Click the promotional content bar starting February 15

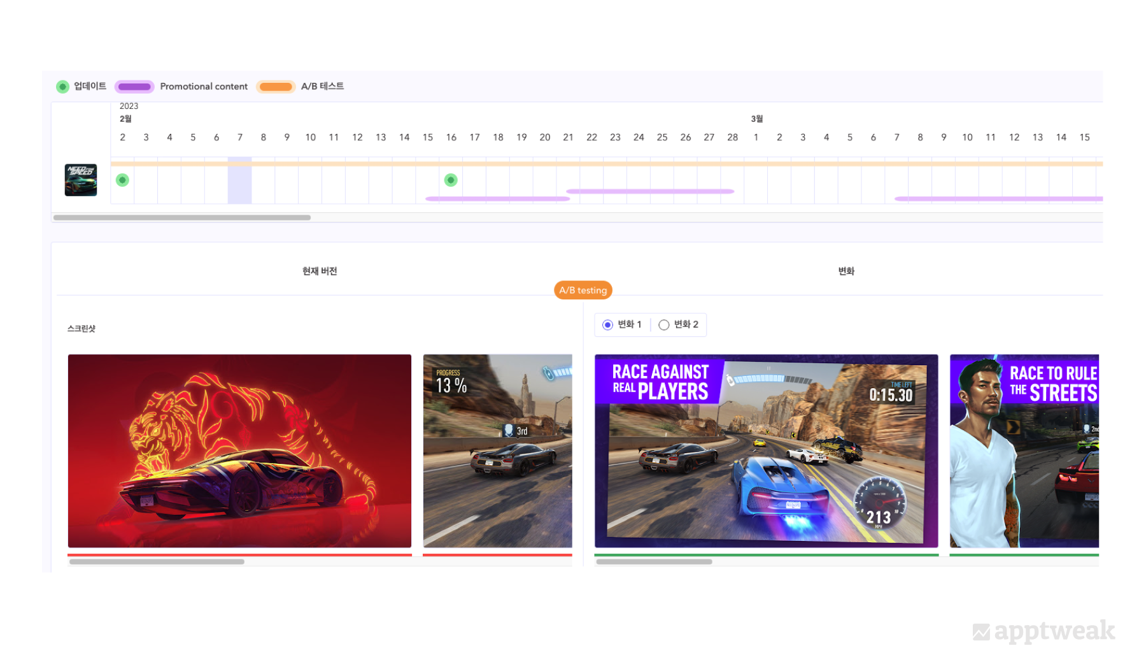click(498, 199)
